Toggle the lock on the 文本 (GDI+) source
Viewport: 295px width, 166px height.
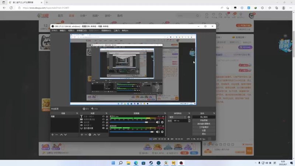click(107, 117)
